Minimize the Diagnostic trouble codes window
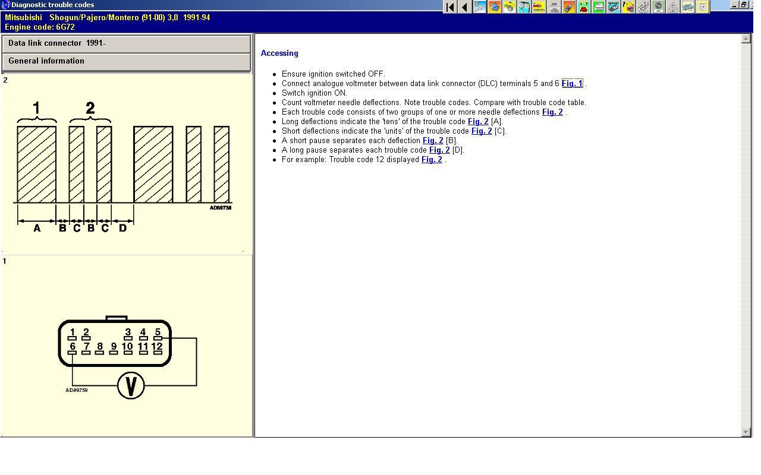This screenshot has height=475, width=761. coord(734,5)
